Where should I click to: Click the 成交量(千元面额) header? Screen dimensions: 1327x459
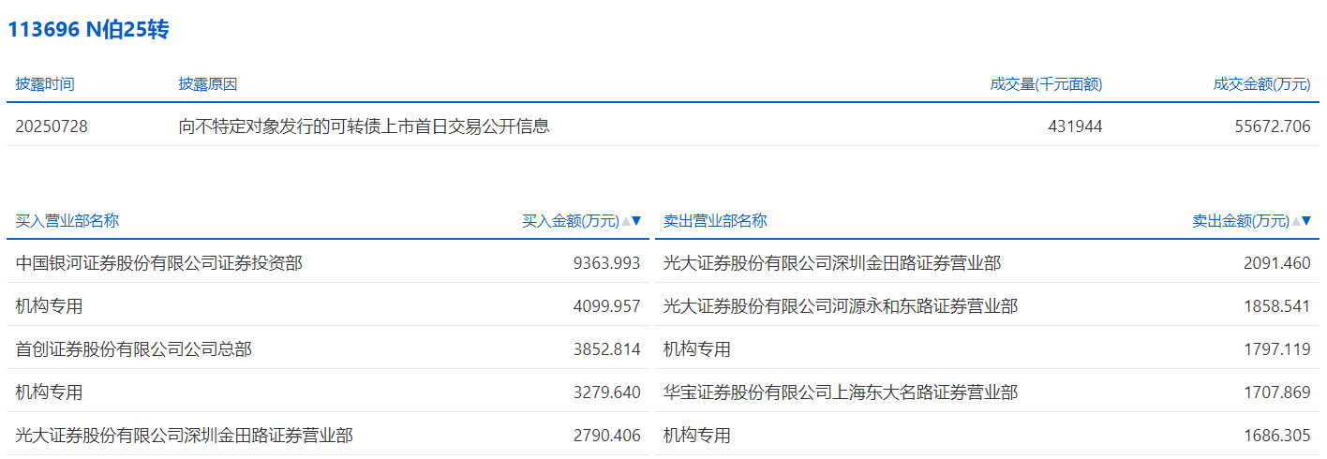[1046, 84]
